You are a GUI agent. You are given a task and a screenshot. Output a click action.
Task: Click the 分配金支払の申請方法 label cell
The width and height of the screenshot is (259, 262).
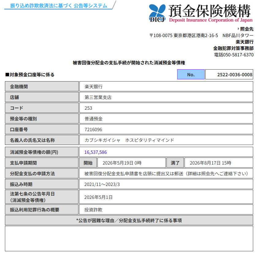[x=42, y=173]
